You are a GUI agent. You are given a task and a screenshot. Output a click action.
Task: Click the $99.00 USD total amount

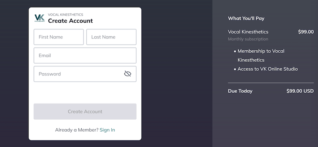click(x=300, y=91)
